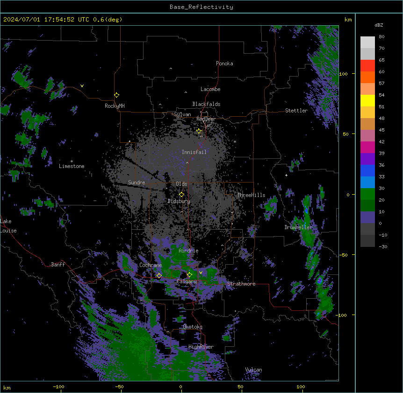The width and height of the screenshot is (403, 393).
Task: Select the Olds label
Action: click(181, 184)
